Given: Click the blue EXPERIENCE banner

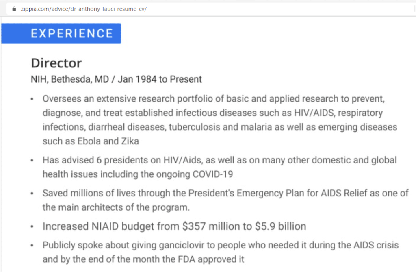Looking at the screenshot, I should 61,33.
